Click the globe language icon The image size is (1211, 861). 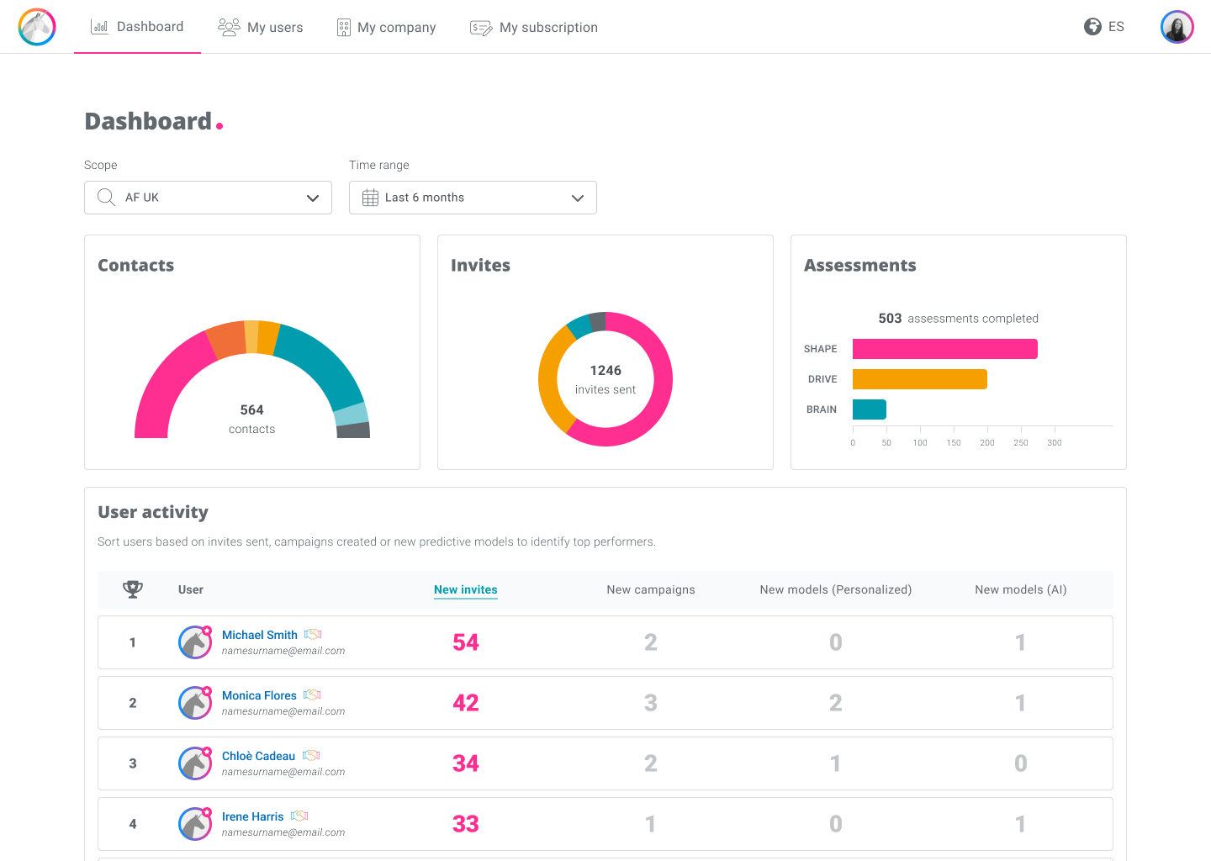click(x=1092, y=27)
